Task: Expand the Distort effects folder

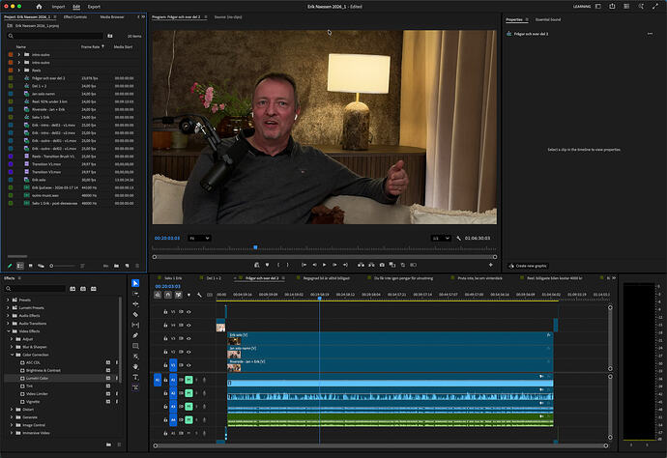Action: click(x=12, y=410)
